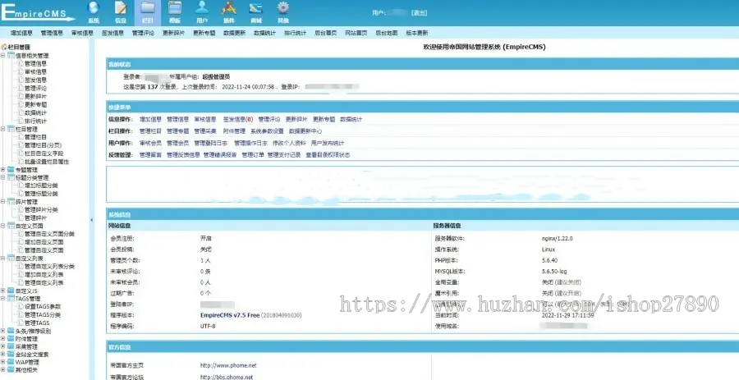739x380 pixels.
Task: Click the folder icon of 采集管理 node
Action: tap(11, 346)
